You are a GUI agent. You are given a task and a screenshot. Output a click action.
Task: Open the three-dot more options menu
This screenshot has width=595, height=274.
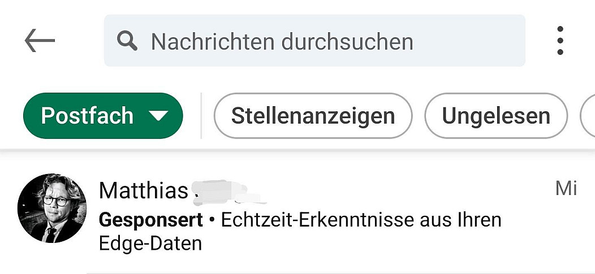pos(560,41)
